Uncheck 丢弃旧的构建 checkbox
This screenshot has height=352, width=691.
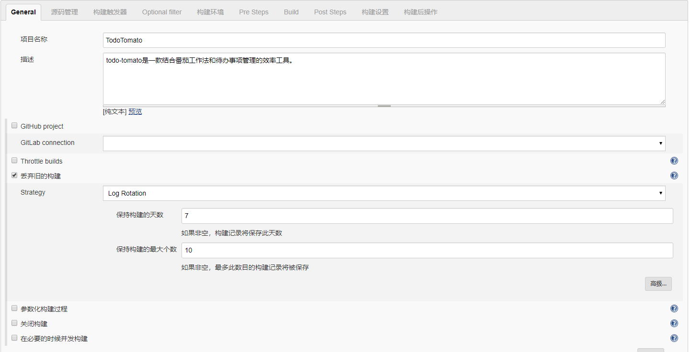pyautogui.click(x=14, y=176)
